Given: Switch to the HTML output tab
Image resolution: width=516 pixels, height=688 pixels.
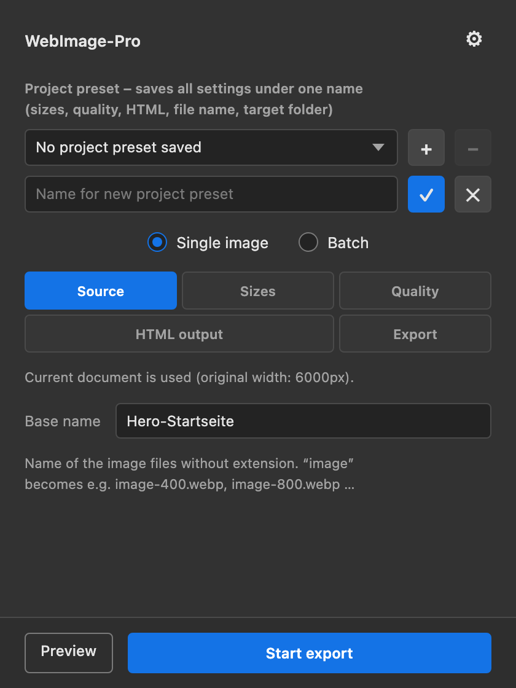Looking at the screenshot, I should click(179, 334).
